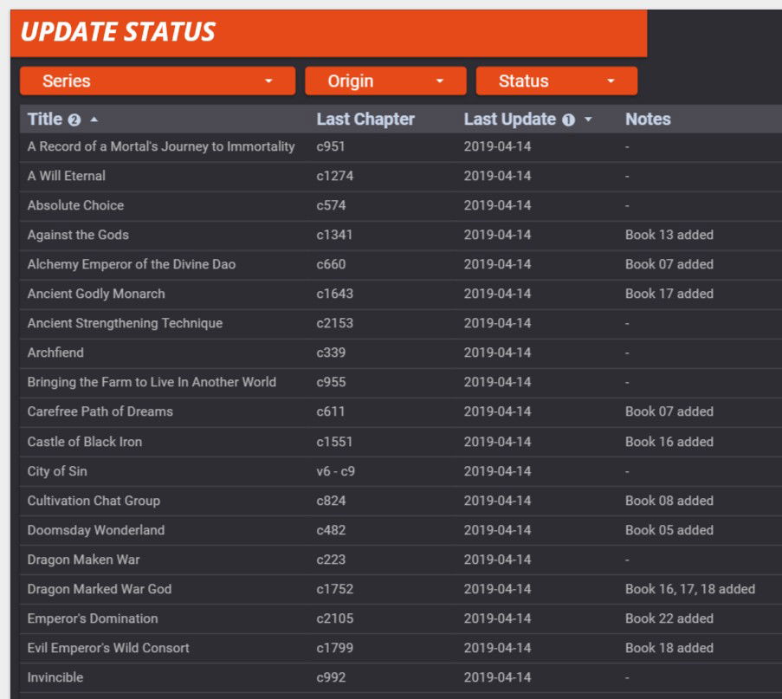Click the Notes column header

pyautogui.click(x=648, y=119)
